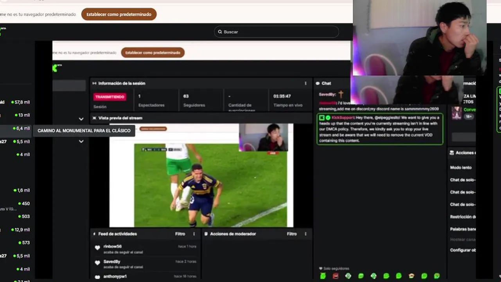The image size is (501, 282).
Task: Open the Acciones de moderador three-dot menu
Action: 305,234
